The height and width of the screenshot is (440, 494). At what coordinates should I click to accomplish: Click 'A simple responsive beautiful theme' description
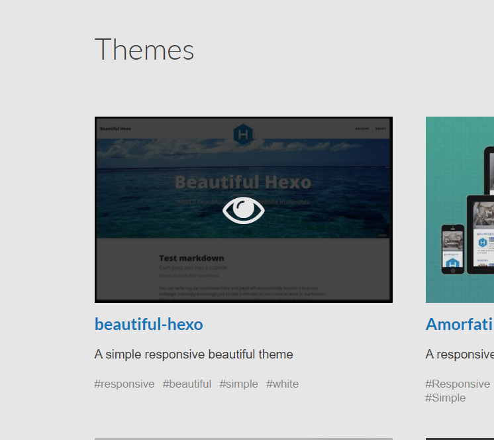193,355
